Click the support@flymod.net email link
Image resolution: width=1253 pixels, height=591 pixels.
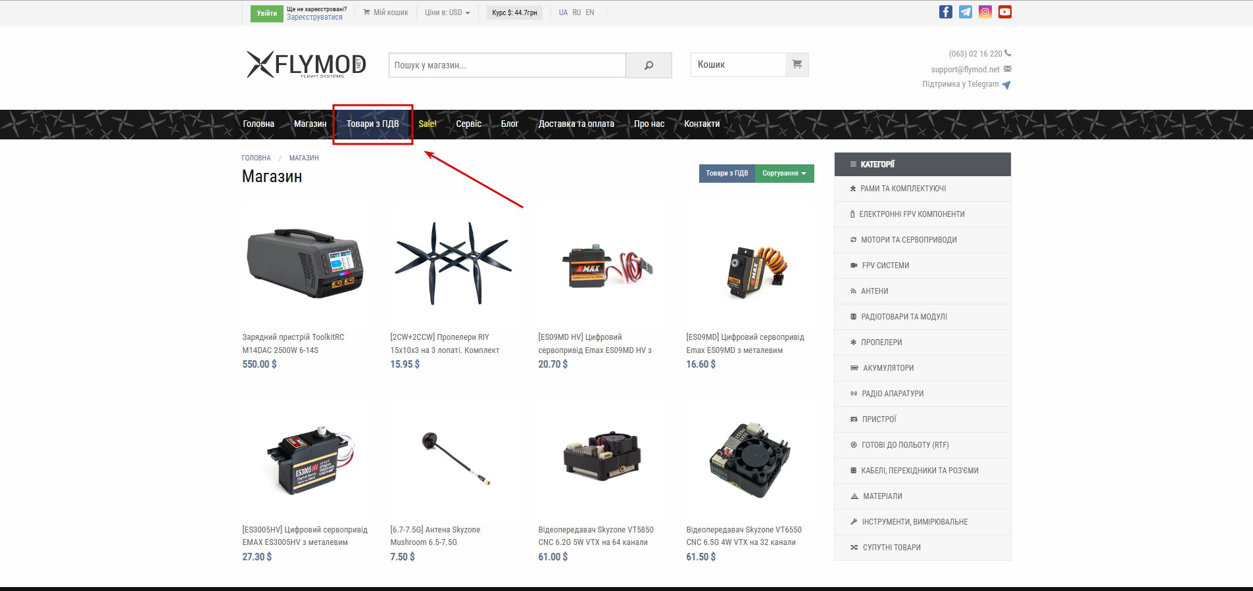click(965, 70)
